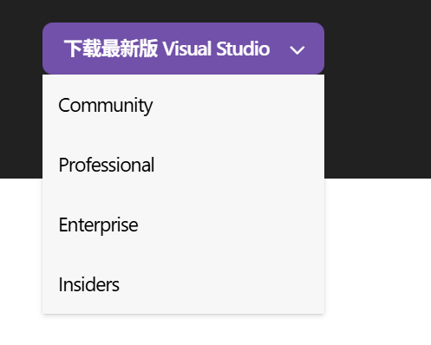Collapse the Visual Studio download dropdown
The image size is (431, 345).
pos(183,49)
